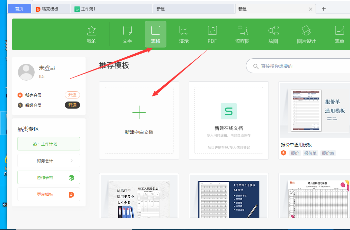
Task: Select the 演示 presentation icon
Action: point(184,34)
